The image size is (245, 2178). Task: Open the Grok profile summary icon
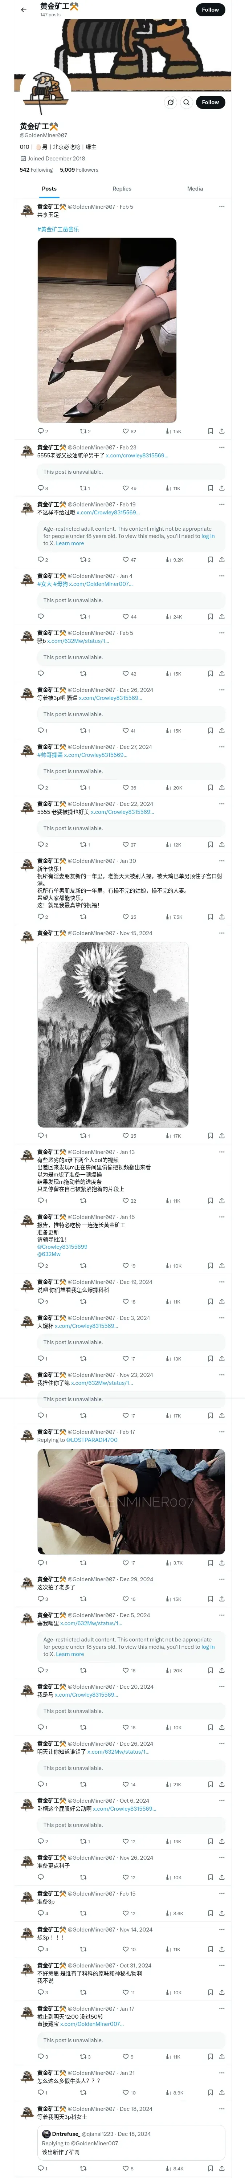pyautogui.click(x=171, y=102)
